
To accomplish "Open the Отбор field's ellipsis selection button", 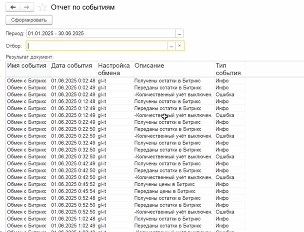I will coord(171,46).
